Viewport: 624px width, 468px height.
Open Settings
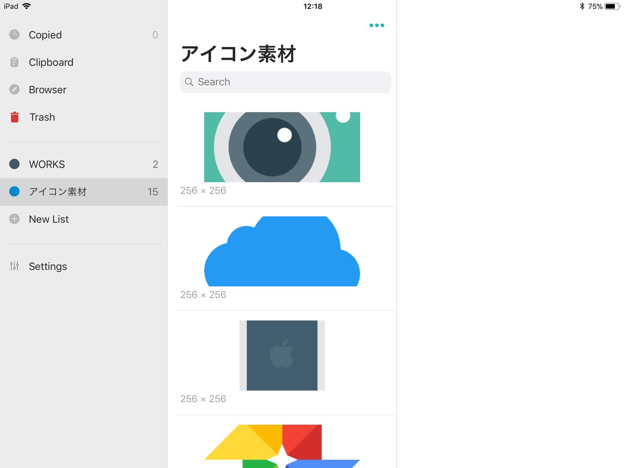(84, 266)
